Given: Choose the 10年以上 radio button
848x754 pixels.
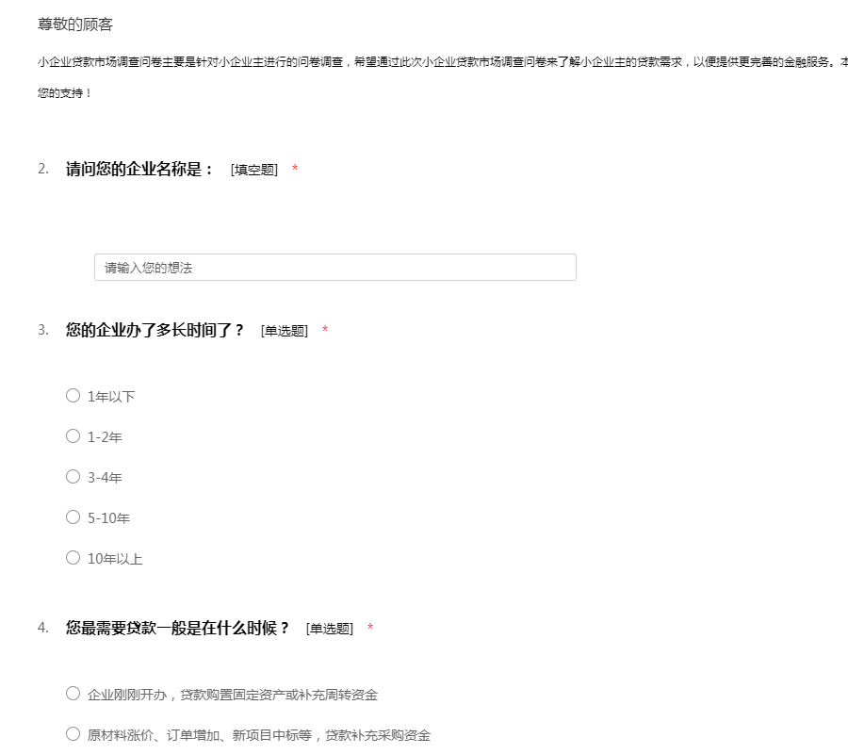Looking at the screenshot, I should tap(73, 558).
